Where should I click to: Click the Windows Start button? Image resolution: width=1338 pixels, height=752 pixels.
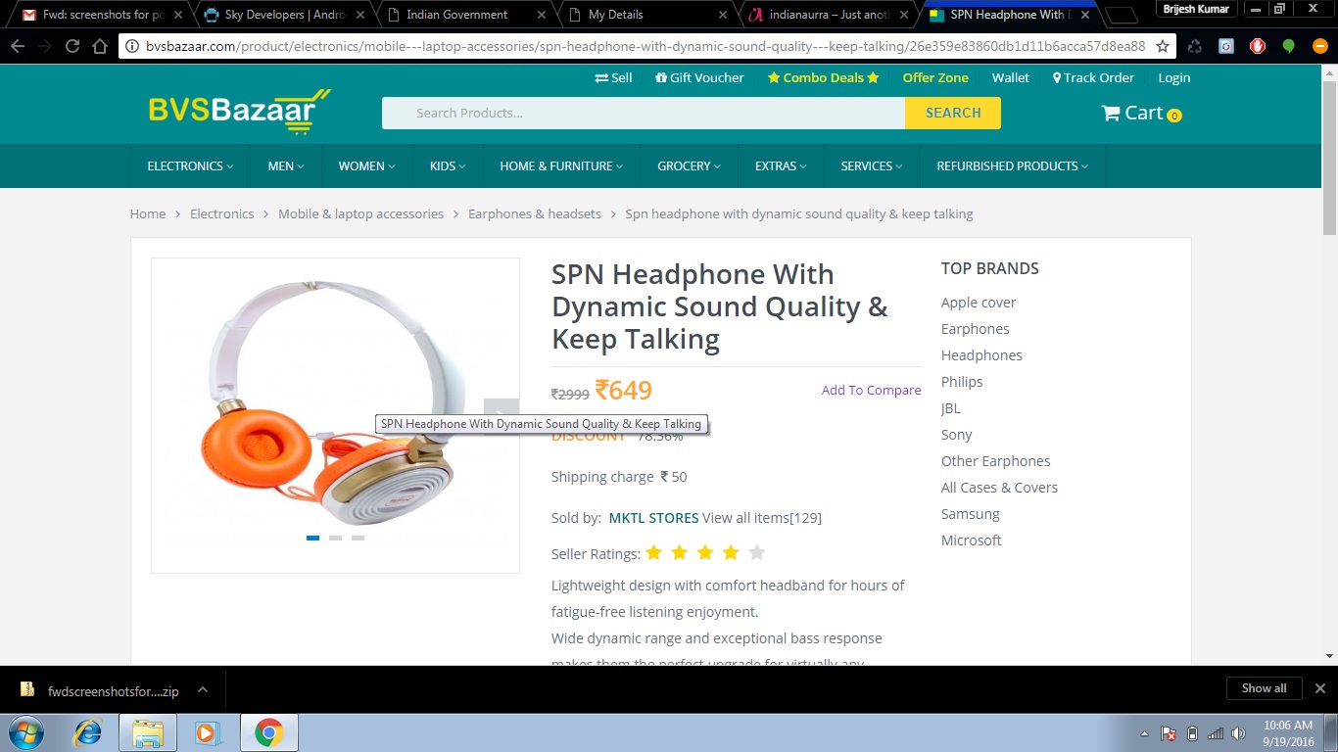pos(26,732)
